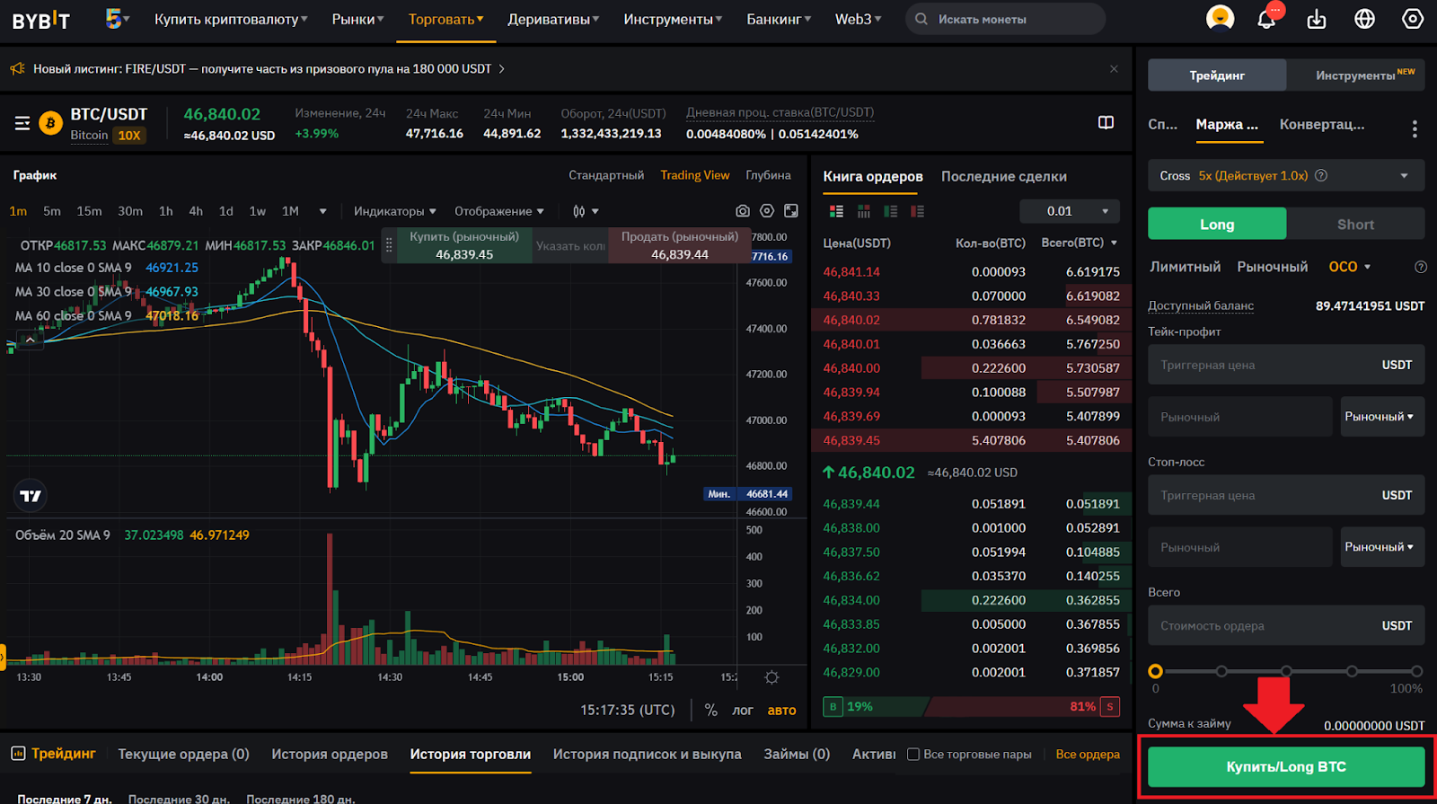This screenshot has width=1437, height=804.
Task: Open the more options menu in order panel
Action: click(1415, 128)
